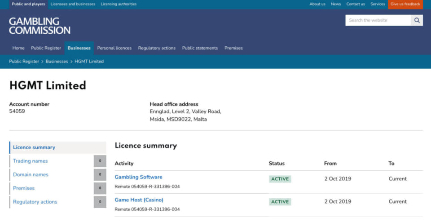Click the Domain names count badge

(100, 174)
